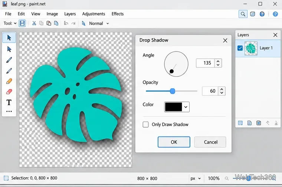Screen dimensions: 282x187
Task: Toggle Layer 1 visibility checkbox
Action: click(x=240, y=48)
